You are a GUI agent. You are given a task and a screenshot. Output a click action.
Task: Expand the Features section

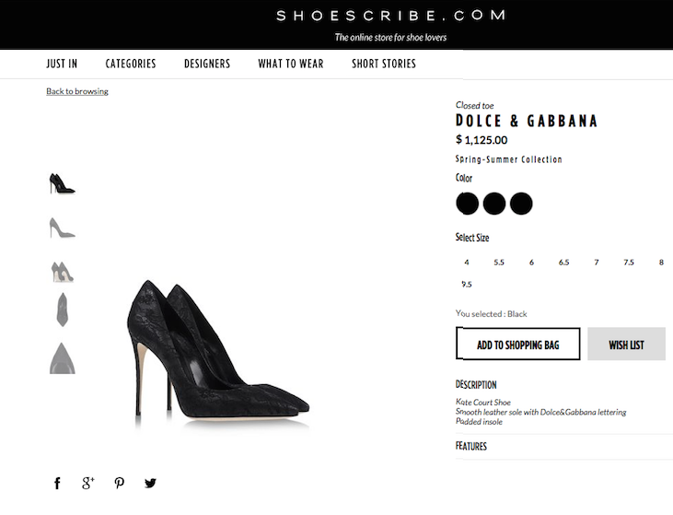[x=471, y=447]
